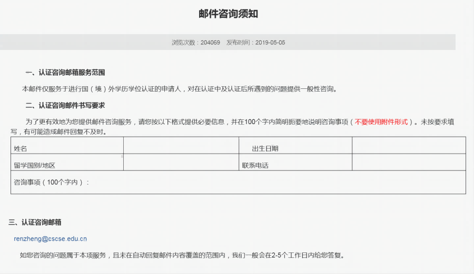Image resolution: width=474 pixels, height=274 pixels.
Task: Open the renzheng@cscse.edu.cn email link
Action: 50,239
